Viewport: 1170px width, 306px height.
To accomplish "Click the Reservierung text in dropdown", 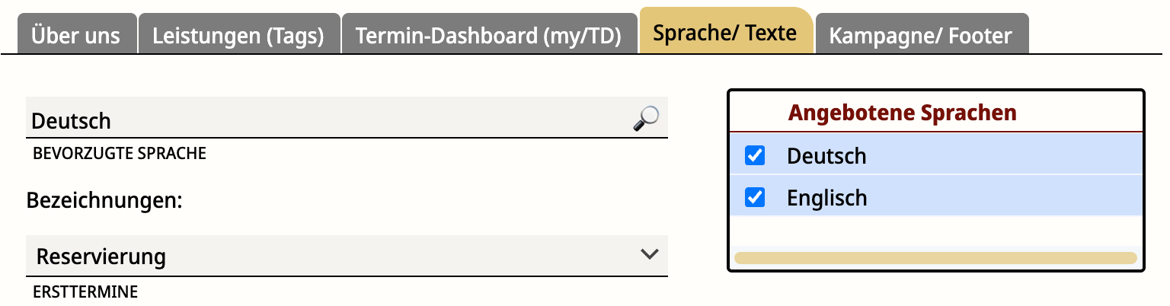I will tap(101, 257).
